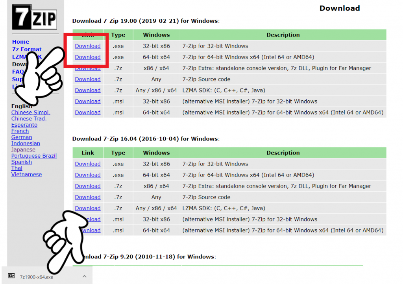
Task: Download 19.00 alternative MSI installer for 32-bit
Action: (88, 101)
